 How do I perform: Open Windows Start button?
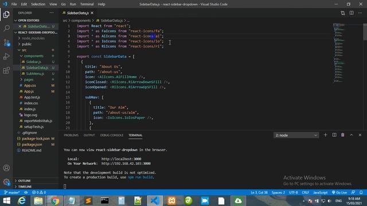coord(6,201)
